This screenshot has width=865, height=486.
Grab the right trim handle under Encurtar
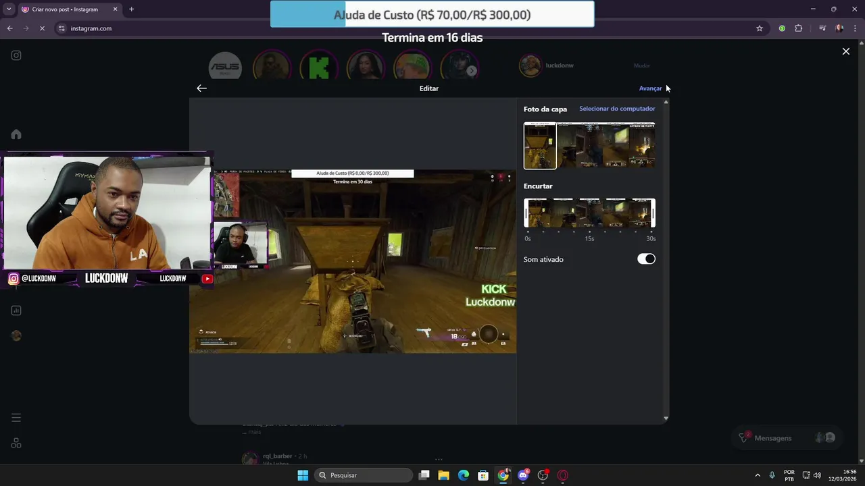click(653, 214)
